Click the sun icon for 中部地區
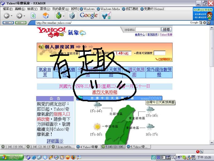Image resolution: width=214 pixels, height=161 pixels. [97, 127]
